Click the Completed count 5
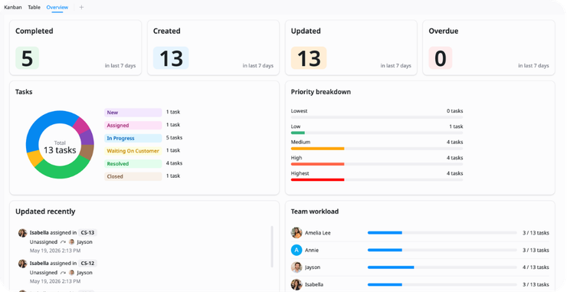Image resolution: width=567 pixels, height=292 pixels. click(x=27, y=58)
